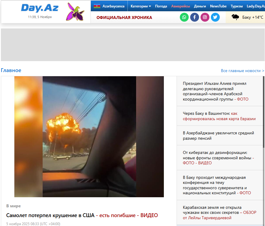Open 'В Азербайджане увеличится средний размер пенсий' article

[218, 136]
